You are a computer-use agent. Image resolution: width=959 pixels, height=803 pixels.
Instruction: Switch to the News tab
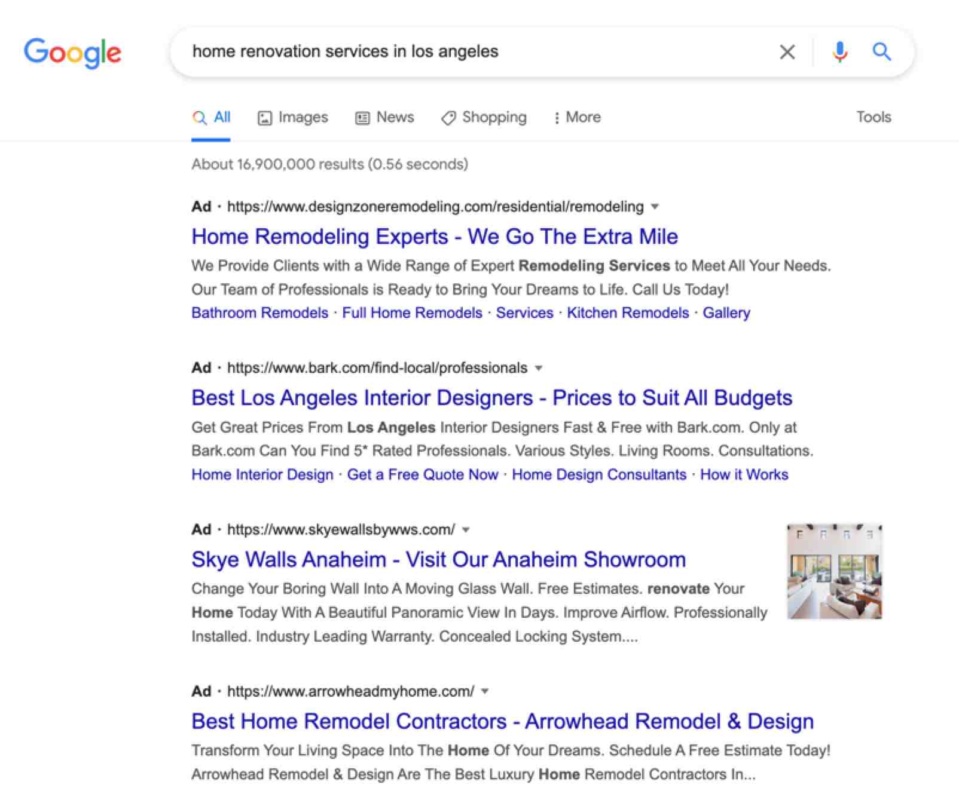click(x=384, y=117)
